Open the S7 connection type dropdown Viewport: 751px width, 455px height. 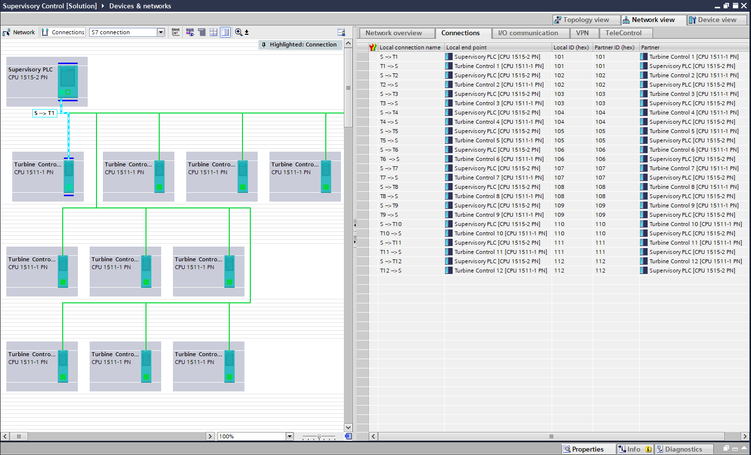coord(161,32)
